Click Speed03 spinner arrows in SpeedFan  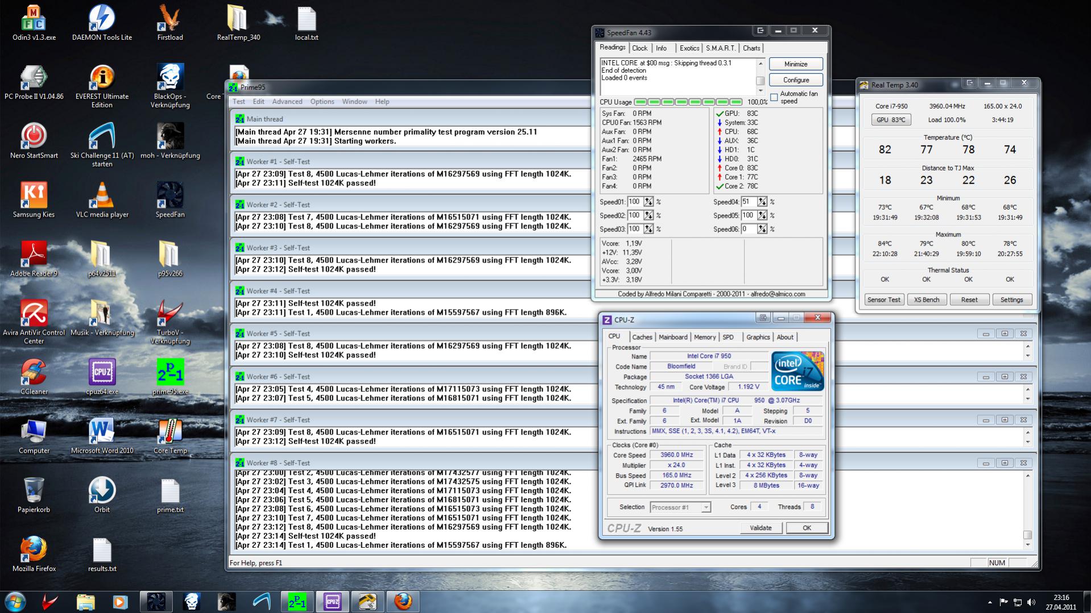648,229
